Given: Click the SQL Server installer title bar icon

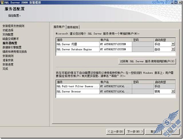Looking at the screenshot, I should (x=2, y=2).
